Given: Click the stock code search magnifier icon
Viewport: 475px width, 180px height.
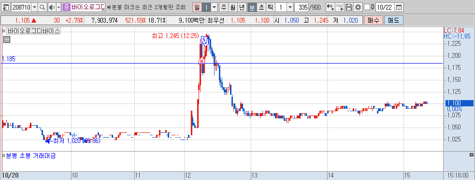Looking at the screenshot, I should (43, 7).
